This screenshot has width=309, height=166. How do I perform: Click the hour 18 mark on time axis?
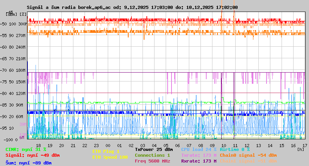[38, 145]
